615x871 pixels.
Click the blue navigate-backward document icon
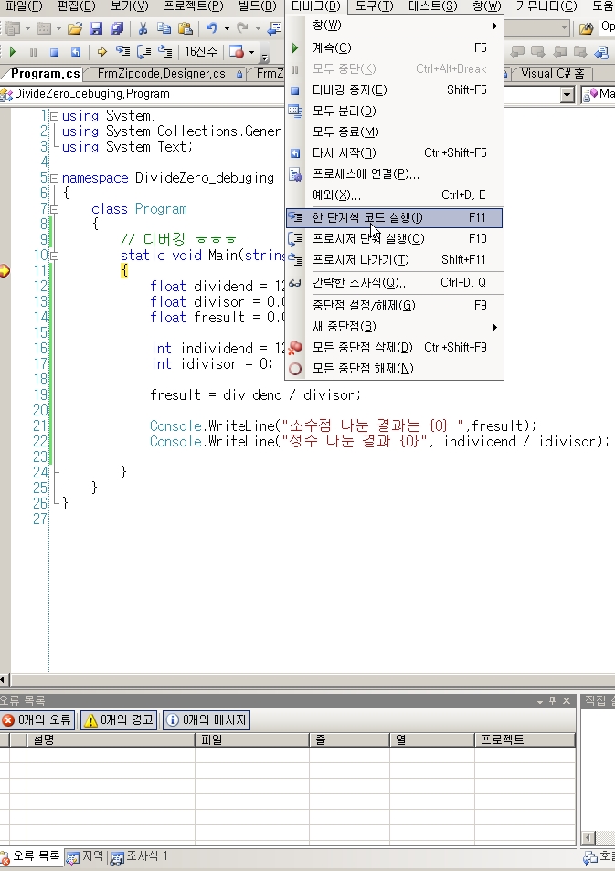click(274, 27)
